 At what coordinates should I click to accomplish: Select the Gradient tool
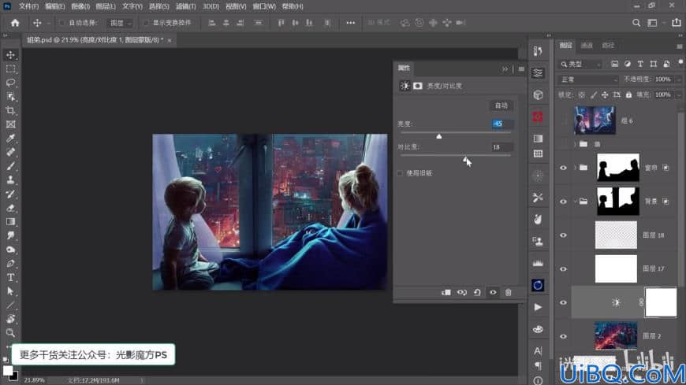[x=11, y=221]
